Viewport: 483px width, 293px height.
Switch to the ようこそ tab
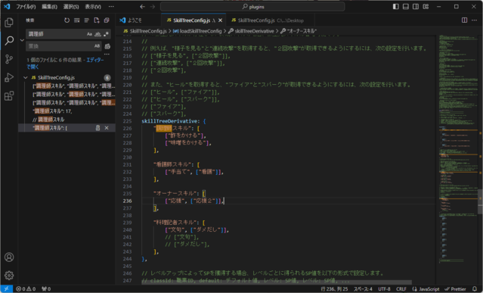click(135, 20)
